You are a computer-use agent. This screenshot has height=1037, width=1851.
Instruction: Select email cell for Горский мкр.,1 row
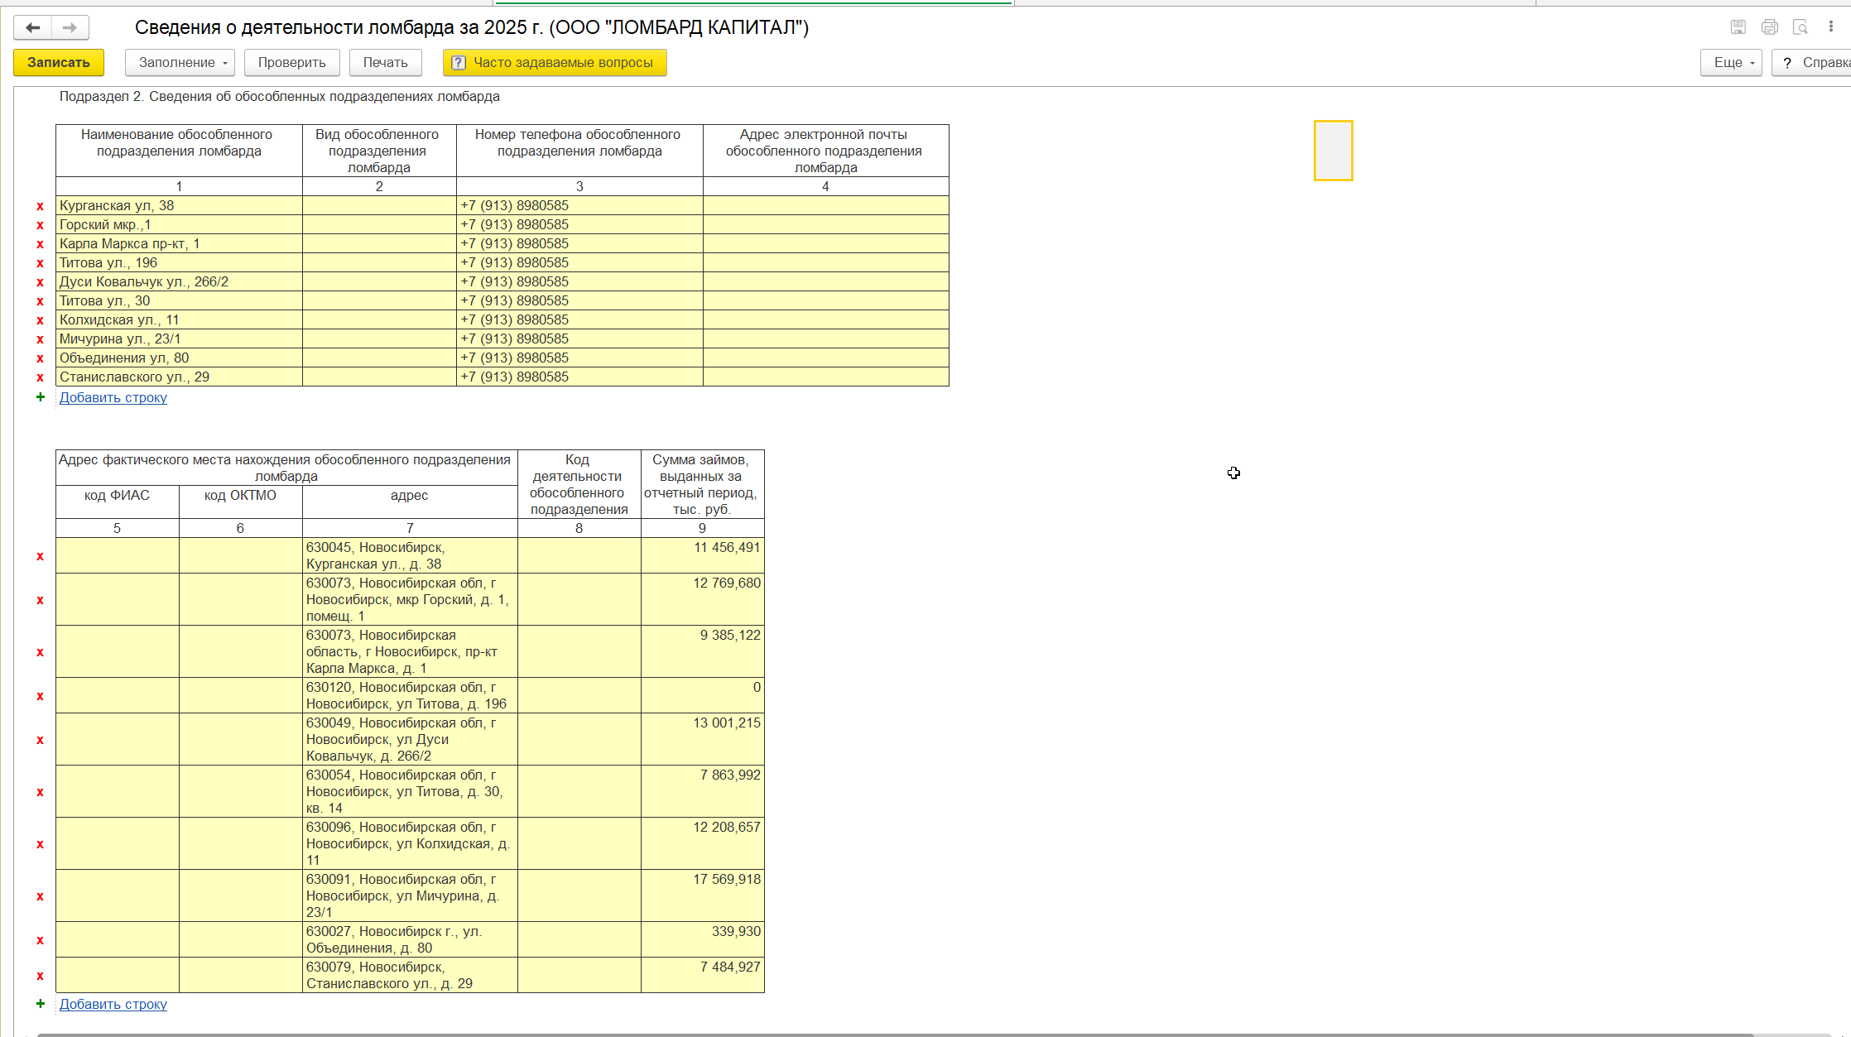[825, 225]
